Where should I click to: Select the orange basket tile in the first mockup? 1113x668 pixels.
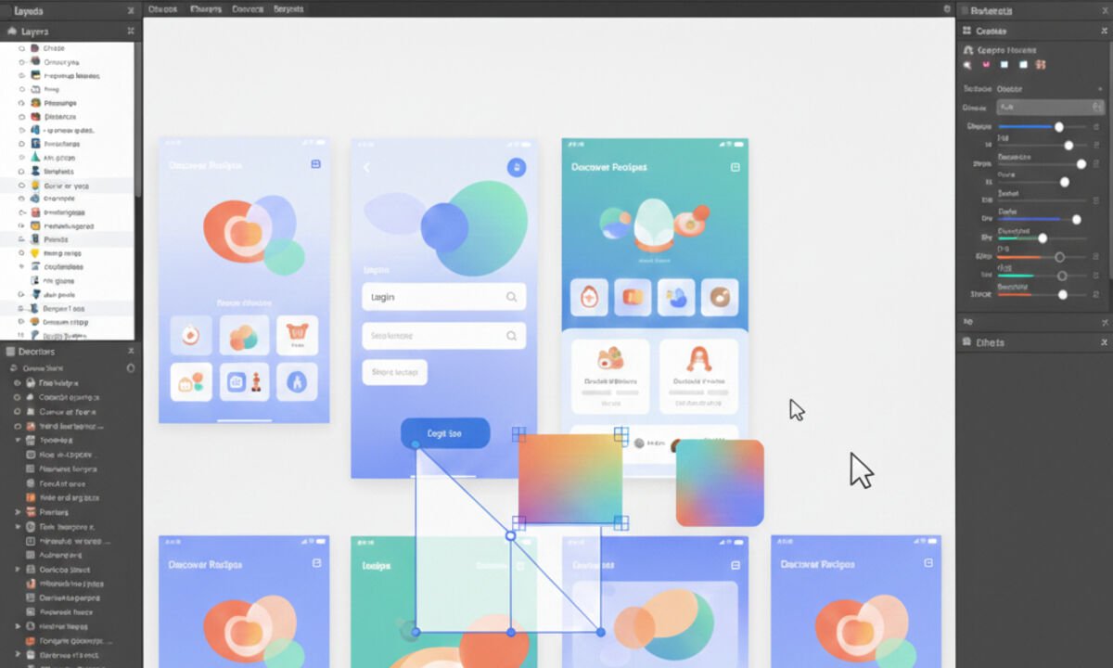[x=298, y=336]
